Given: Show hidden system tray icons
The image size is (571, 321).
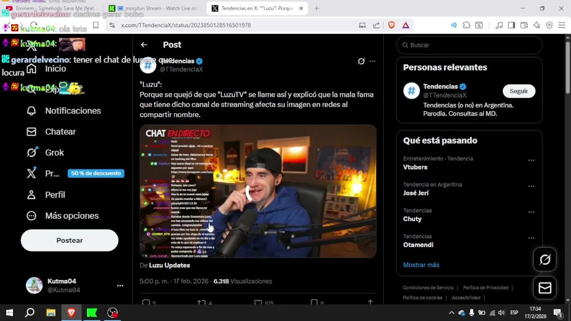Looking at the screenshot, I should pyautogui.click(x=451, y=313).
